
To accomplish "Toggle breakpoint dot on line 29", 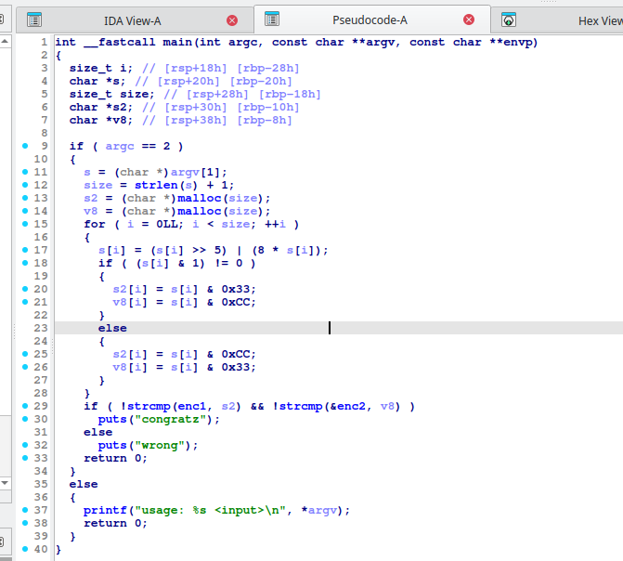I will tap(24, 406).
